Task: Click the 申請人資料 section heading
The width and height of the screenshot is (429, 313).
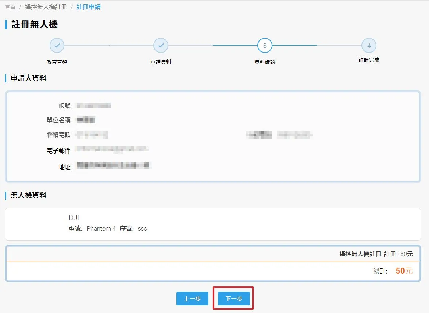Action: click(x=28, y=78)
